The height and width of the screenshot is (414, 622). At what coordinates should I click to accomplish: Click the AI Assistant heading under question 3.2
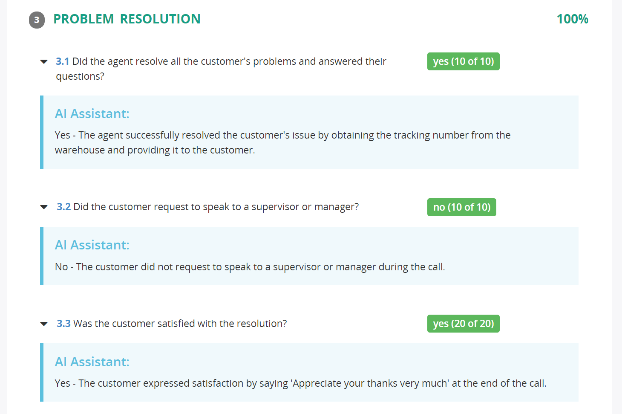(x=92, y=245)
